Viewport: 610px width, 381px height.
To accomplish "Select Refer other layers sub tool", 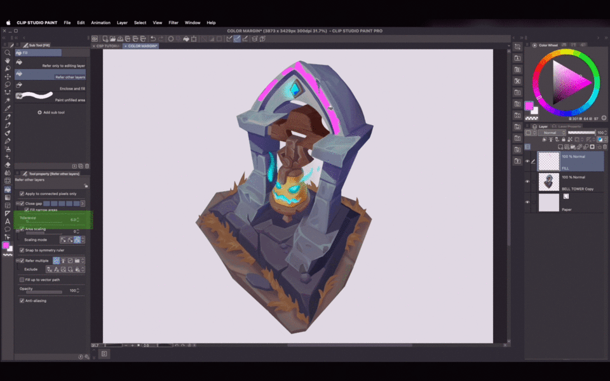I will point(50,75).
